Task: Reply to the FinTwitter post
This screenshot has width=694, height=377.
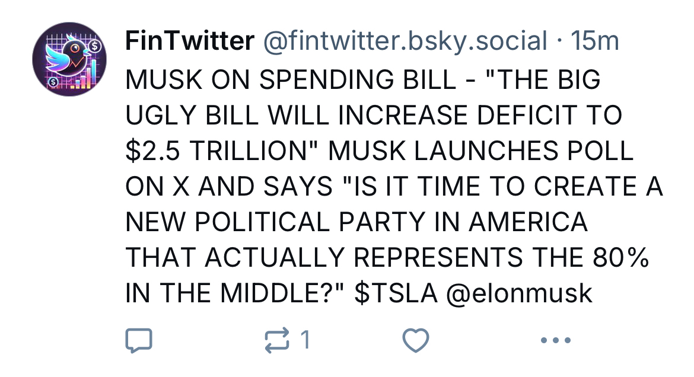Action: (139, 340)
